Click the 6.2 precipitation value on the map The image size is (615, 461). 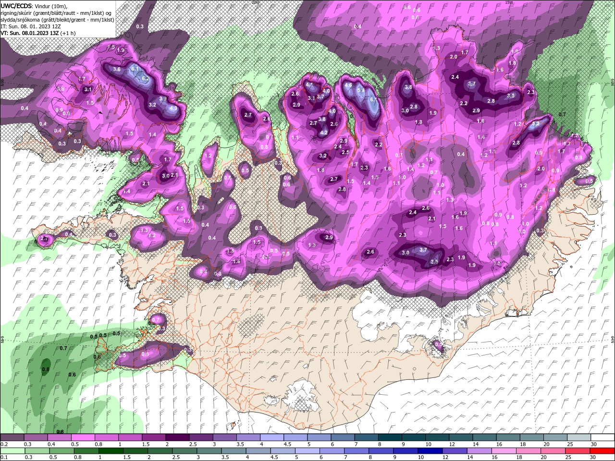pyautogui.click(x=145, y=79)
